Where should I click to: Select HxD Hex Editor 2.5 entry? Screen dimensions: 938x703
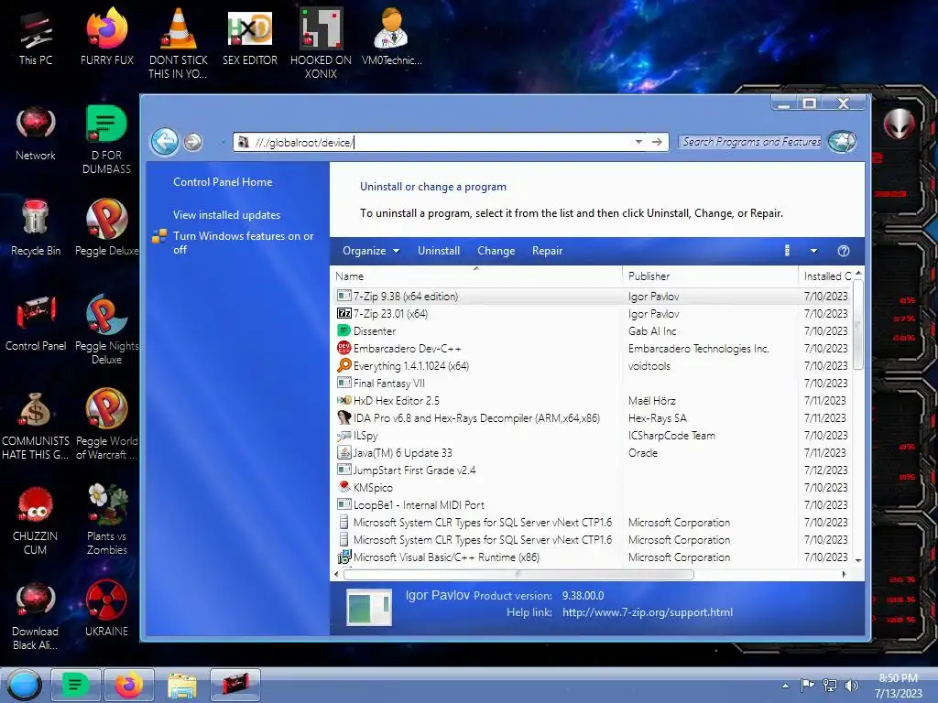point(593,401)
